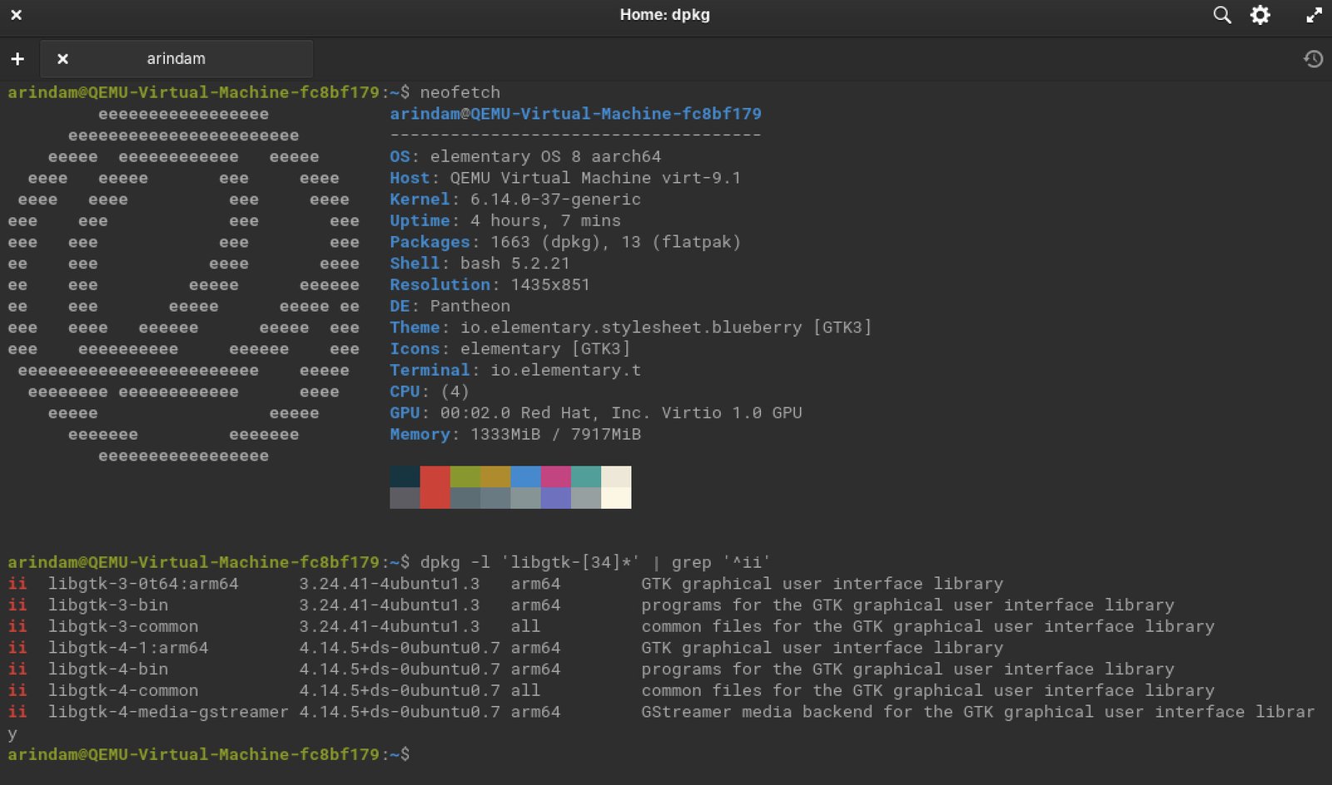Click the purple block in the lower palette row
1332x785 pixels.
555,498
